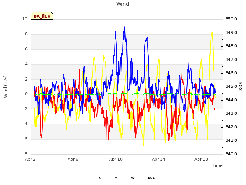Image resolution: width=246 pixels, height=185 pixels.
Task: Toggle the sos series in legend
Action: pyautogui.click(x=148, y=178)
